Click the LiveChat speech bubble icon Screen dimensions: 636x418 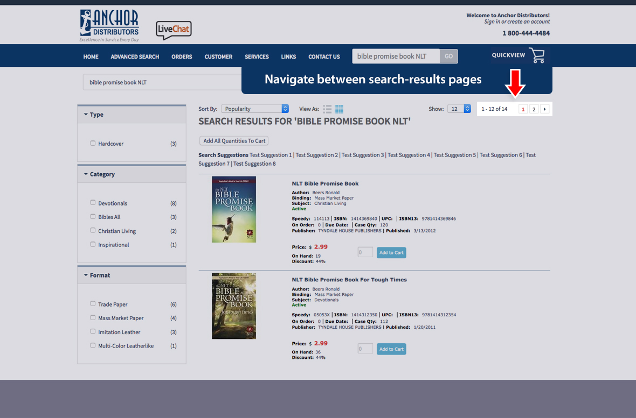174,30
